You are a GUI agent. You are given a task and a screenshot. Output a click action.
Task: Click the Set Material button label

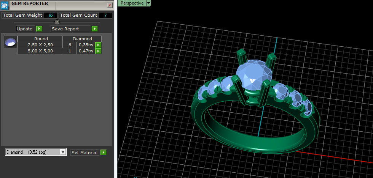click(85, 152)
